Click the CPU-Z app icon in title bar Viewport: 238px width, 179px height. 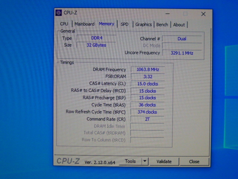point(58,13)
